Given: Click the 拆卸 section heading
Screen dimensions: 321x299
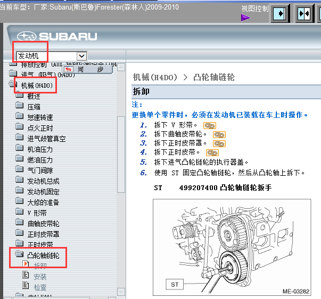Looking at the screenshot, I should (x=141, y=91).
